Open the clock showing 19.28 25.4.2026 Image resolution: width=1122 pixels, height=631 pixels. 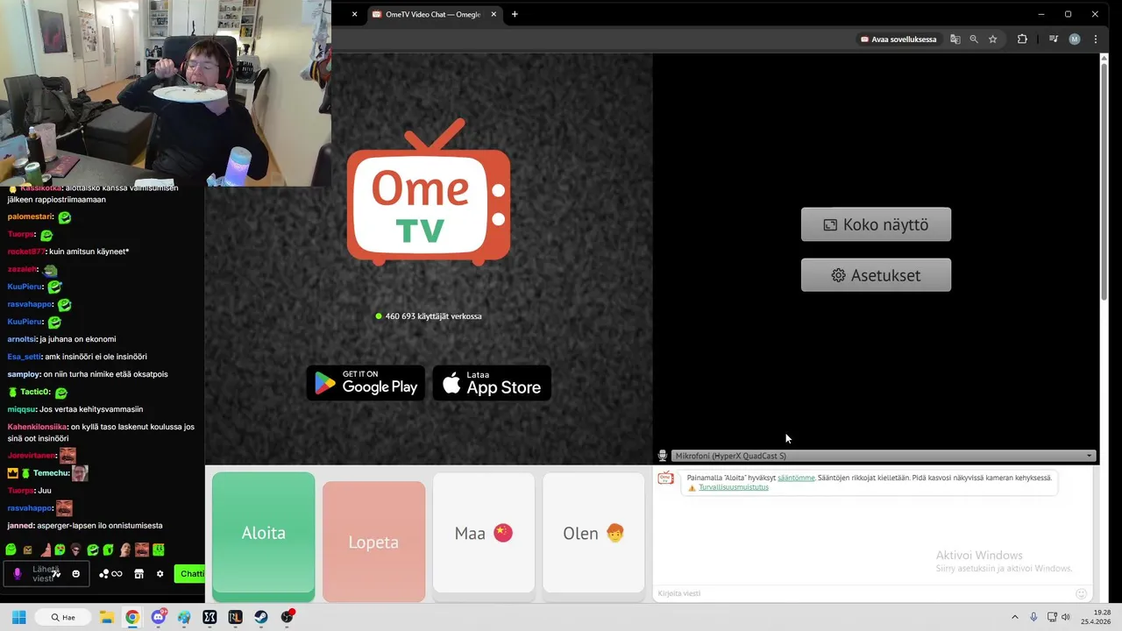(x=1096, y=617)
